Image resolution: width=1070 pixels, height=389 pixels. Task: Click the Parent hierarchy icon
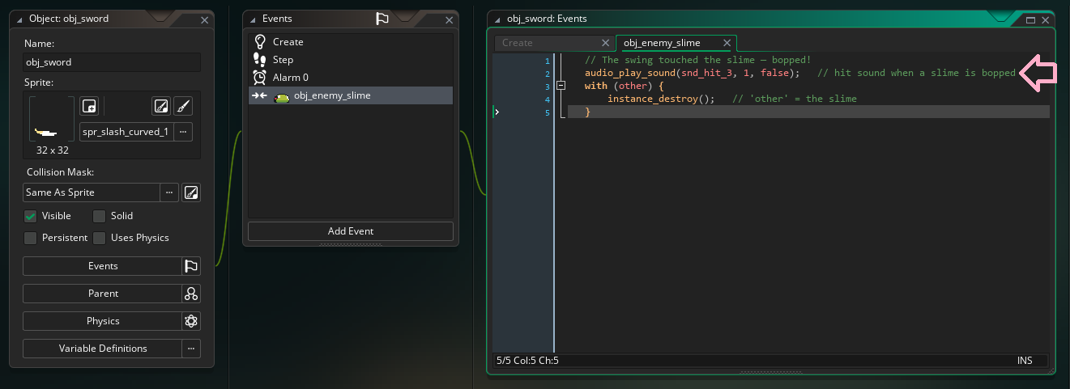coord(191,294)
